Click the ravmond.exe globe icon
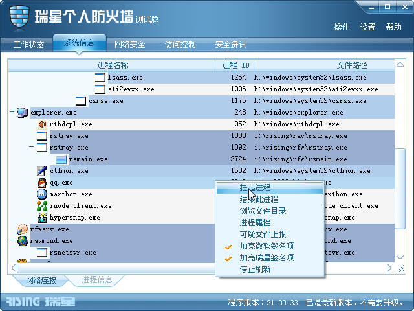This screenshot has height=311, width=414. click(23, 240)
